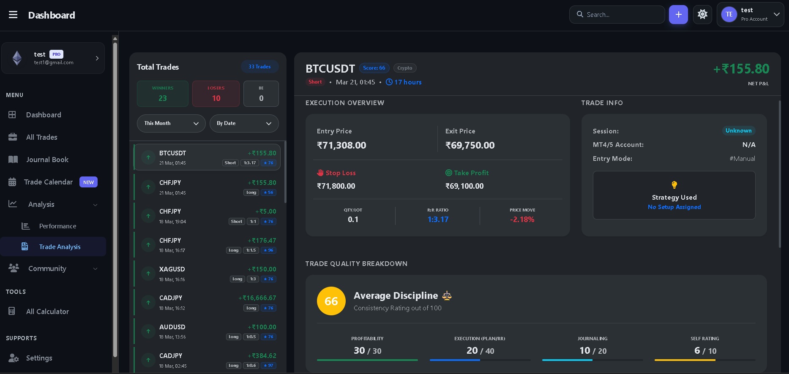Viewport: 789px width, 374px height.
Task: Open the hamburger menu icon
Action: (x=13, y=15)
